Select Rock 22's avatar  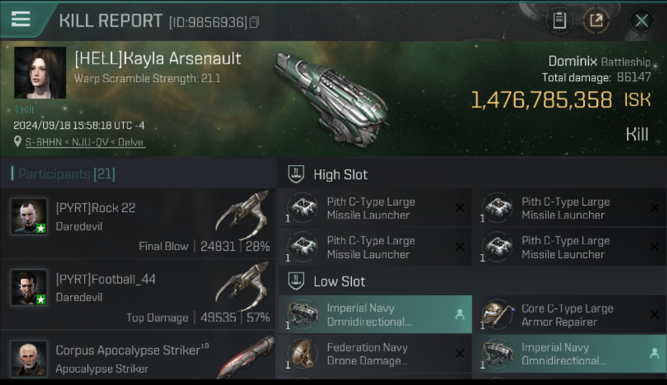pyautogui.click(x=29, y=216)
